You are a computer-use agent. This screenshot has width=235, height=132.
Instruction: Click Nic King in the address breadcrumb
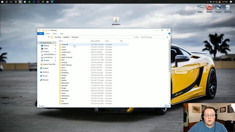pos(58,37)
